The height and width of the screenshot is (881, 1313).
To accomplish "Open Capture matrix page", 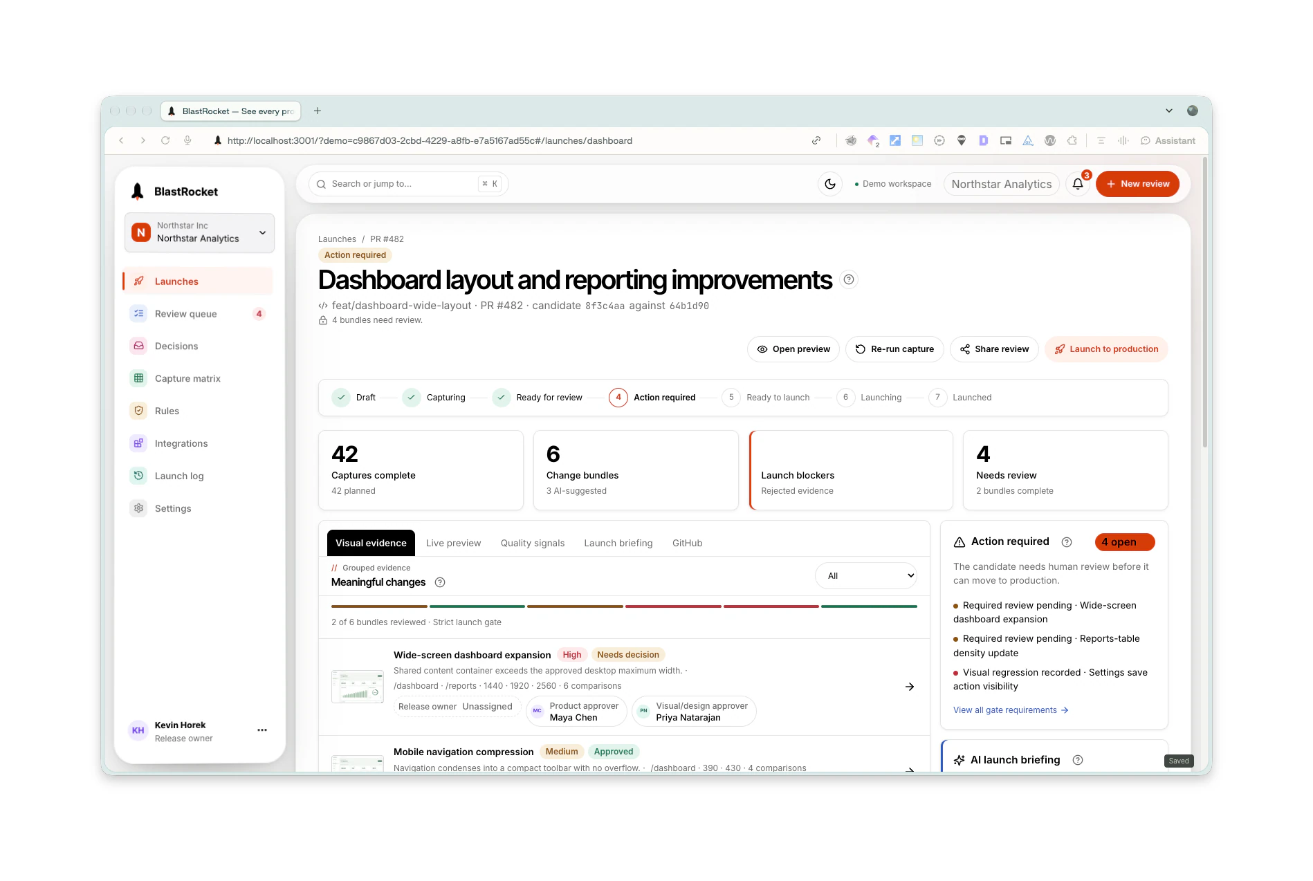I will [198, 379].
